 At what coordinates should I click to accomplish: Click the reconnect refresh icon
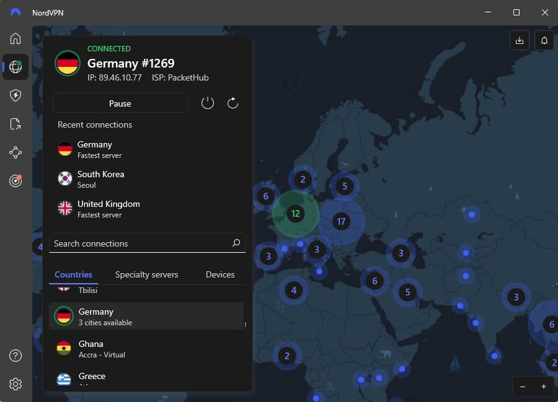pyautogui.click(x=232, y=103)
